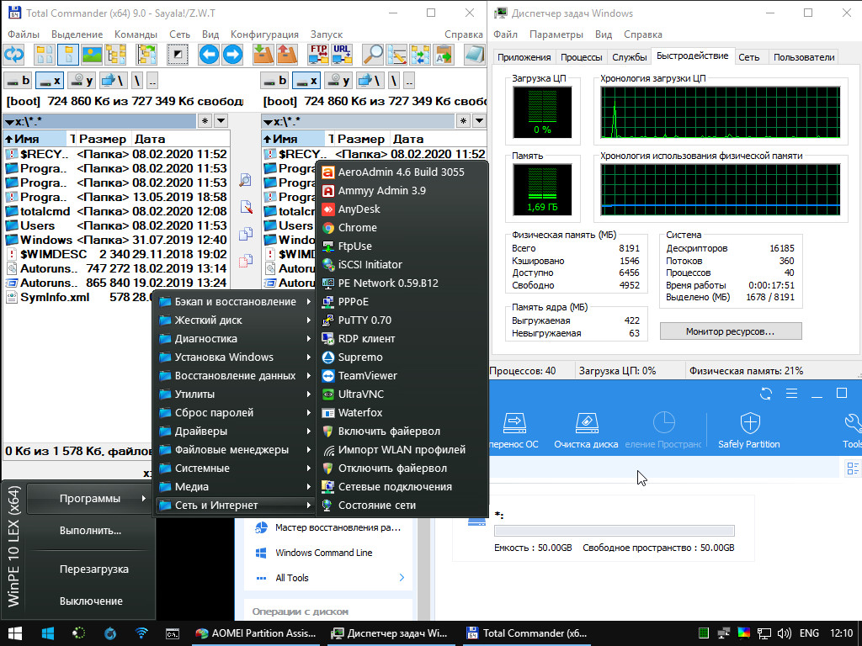The height and width of the screenshot is (646, 862).
Task: Click the blue back arrow in Total Commander
Action: coord(209,55)
